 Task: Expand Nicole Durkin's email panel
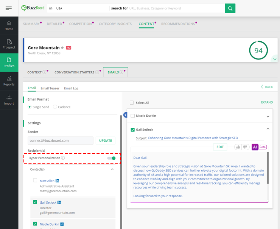268,116
